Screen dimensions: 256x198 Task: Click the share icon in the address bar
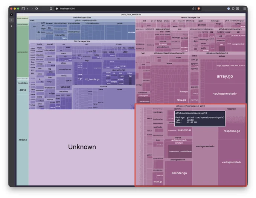point(193,9)
